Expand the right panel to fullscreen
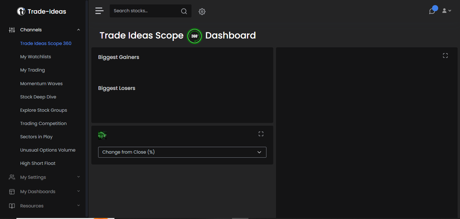Image resolution: width=460 pixels, height=219 pixels. (445, 56)
